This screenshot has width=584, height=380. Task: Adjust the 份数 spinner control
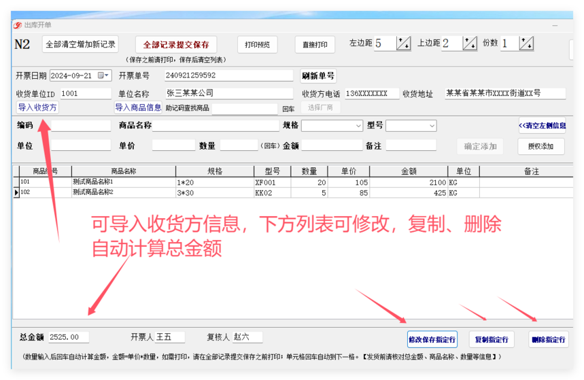click(x=526, y=44)
